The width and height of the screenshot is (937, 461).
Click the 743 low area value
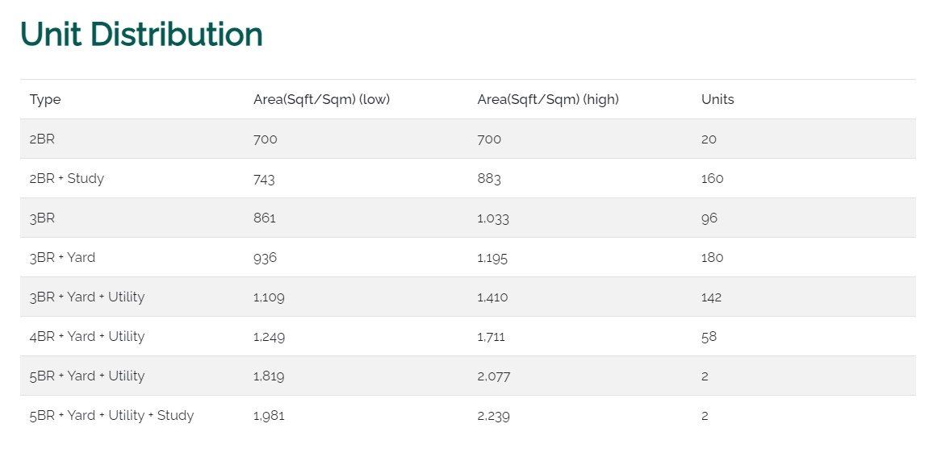click(264, 179)
